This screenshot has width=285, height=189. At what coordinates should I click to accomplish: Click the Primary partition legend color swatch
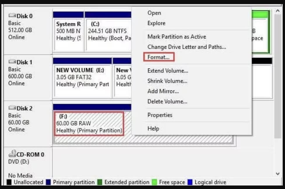[x=48, y=182]
